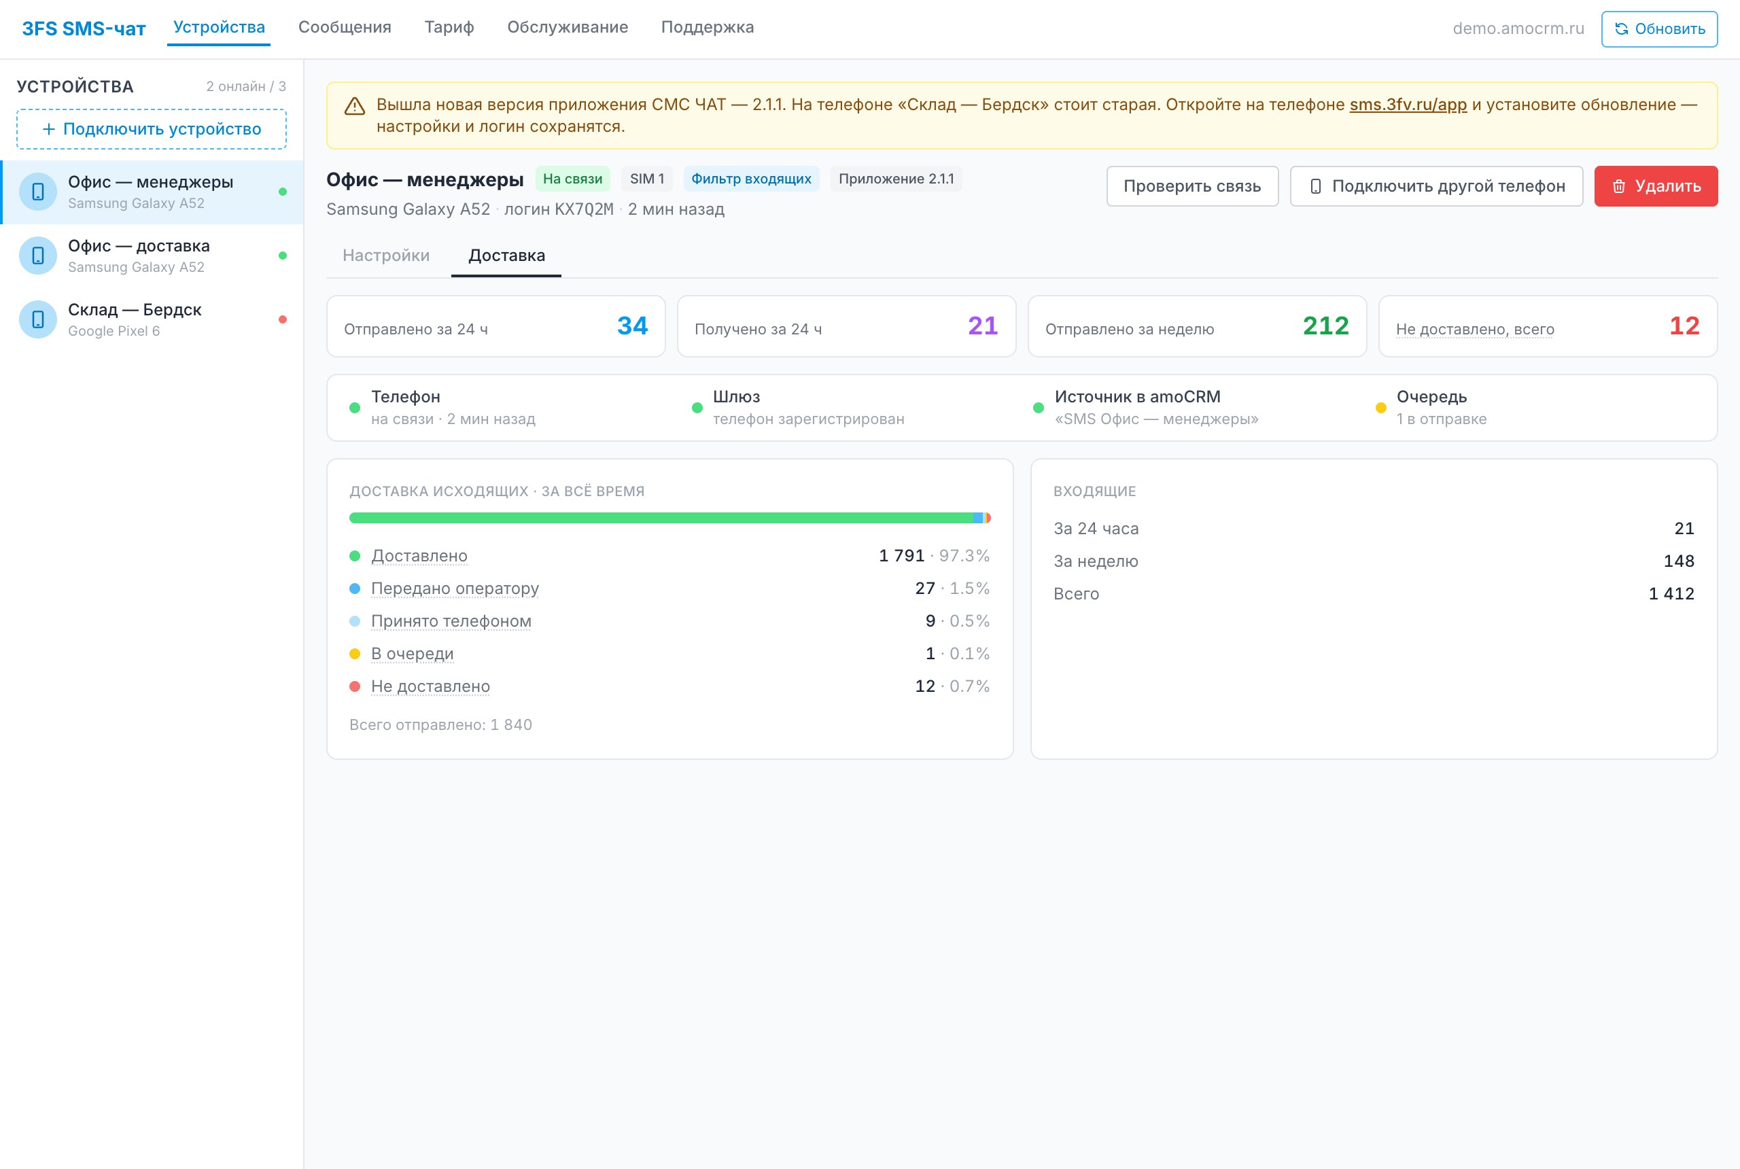Click the За неделю incoming row
The height and width of the screenshot is (1169, 1740).
1373,561
